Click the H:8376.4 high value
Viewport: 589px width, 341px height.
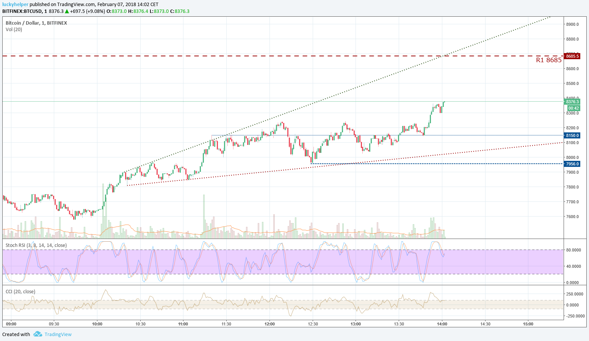tap(138, 11)
